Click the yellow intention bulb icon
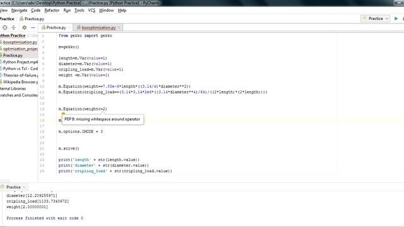404x227 pixels. click(x=63, y=113)
